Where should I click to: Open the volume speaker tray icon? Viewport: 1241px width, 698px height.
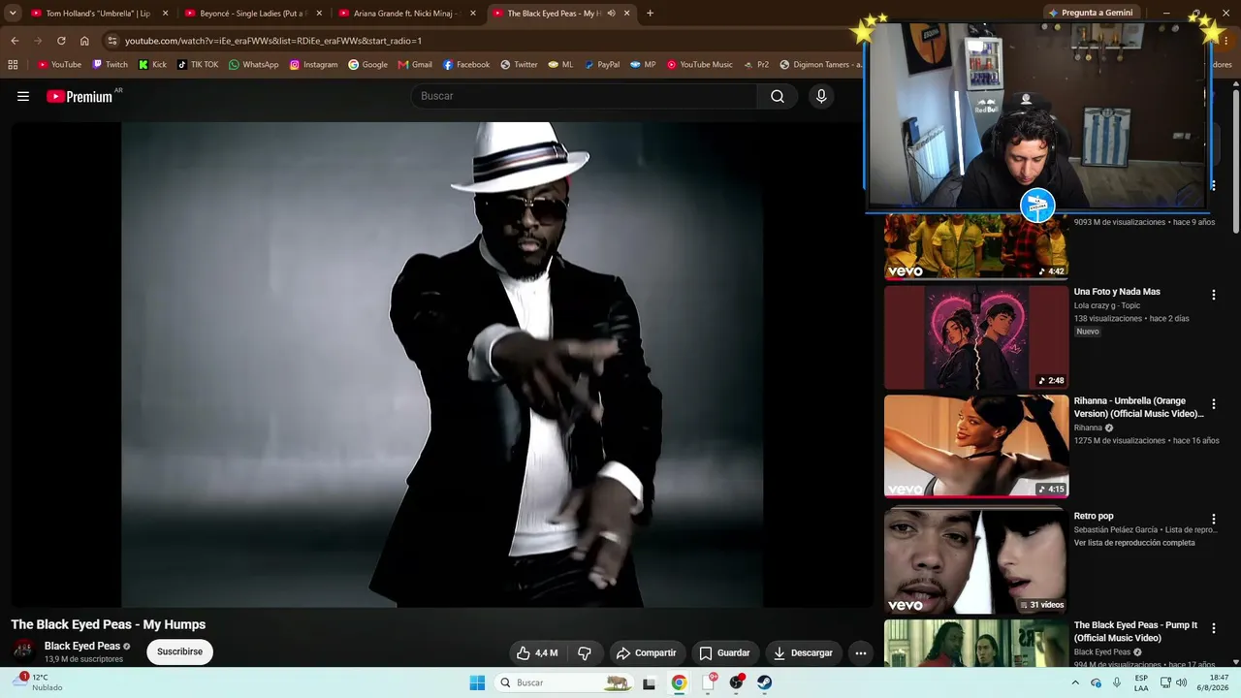[1181, 682]
